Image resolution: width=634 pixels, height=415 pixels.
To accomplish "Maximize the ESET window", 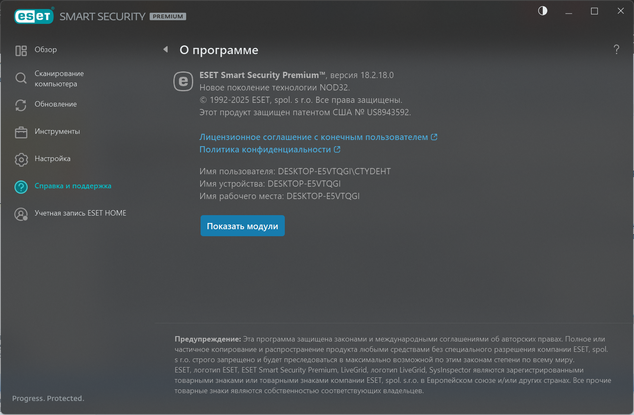I will 594,11.
